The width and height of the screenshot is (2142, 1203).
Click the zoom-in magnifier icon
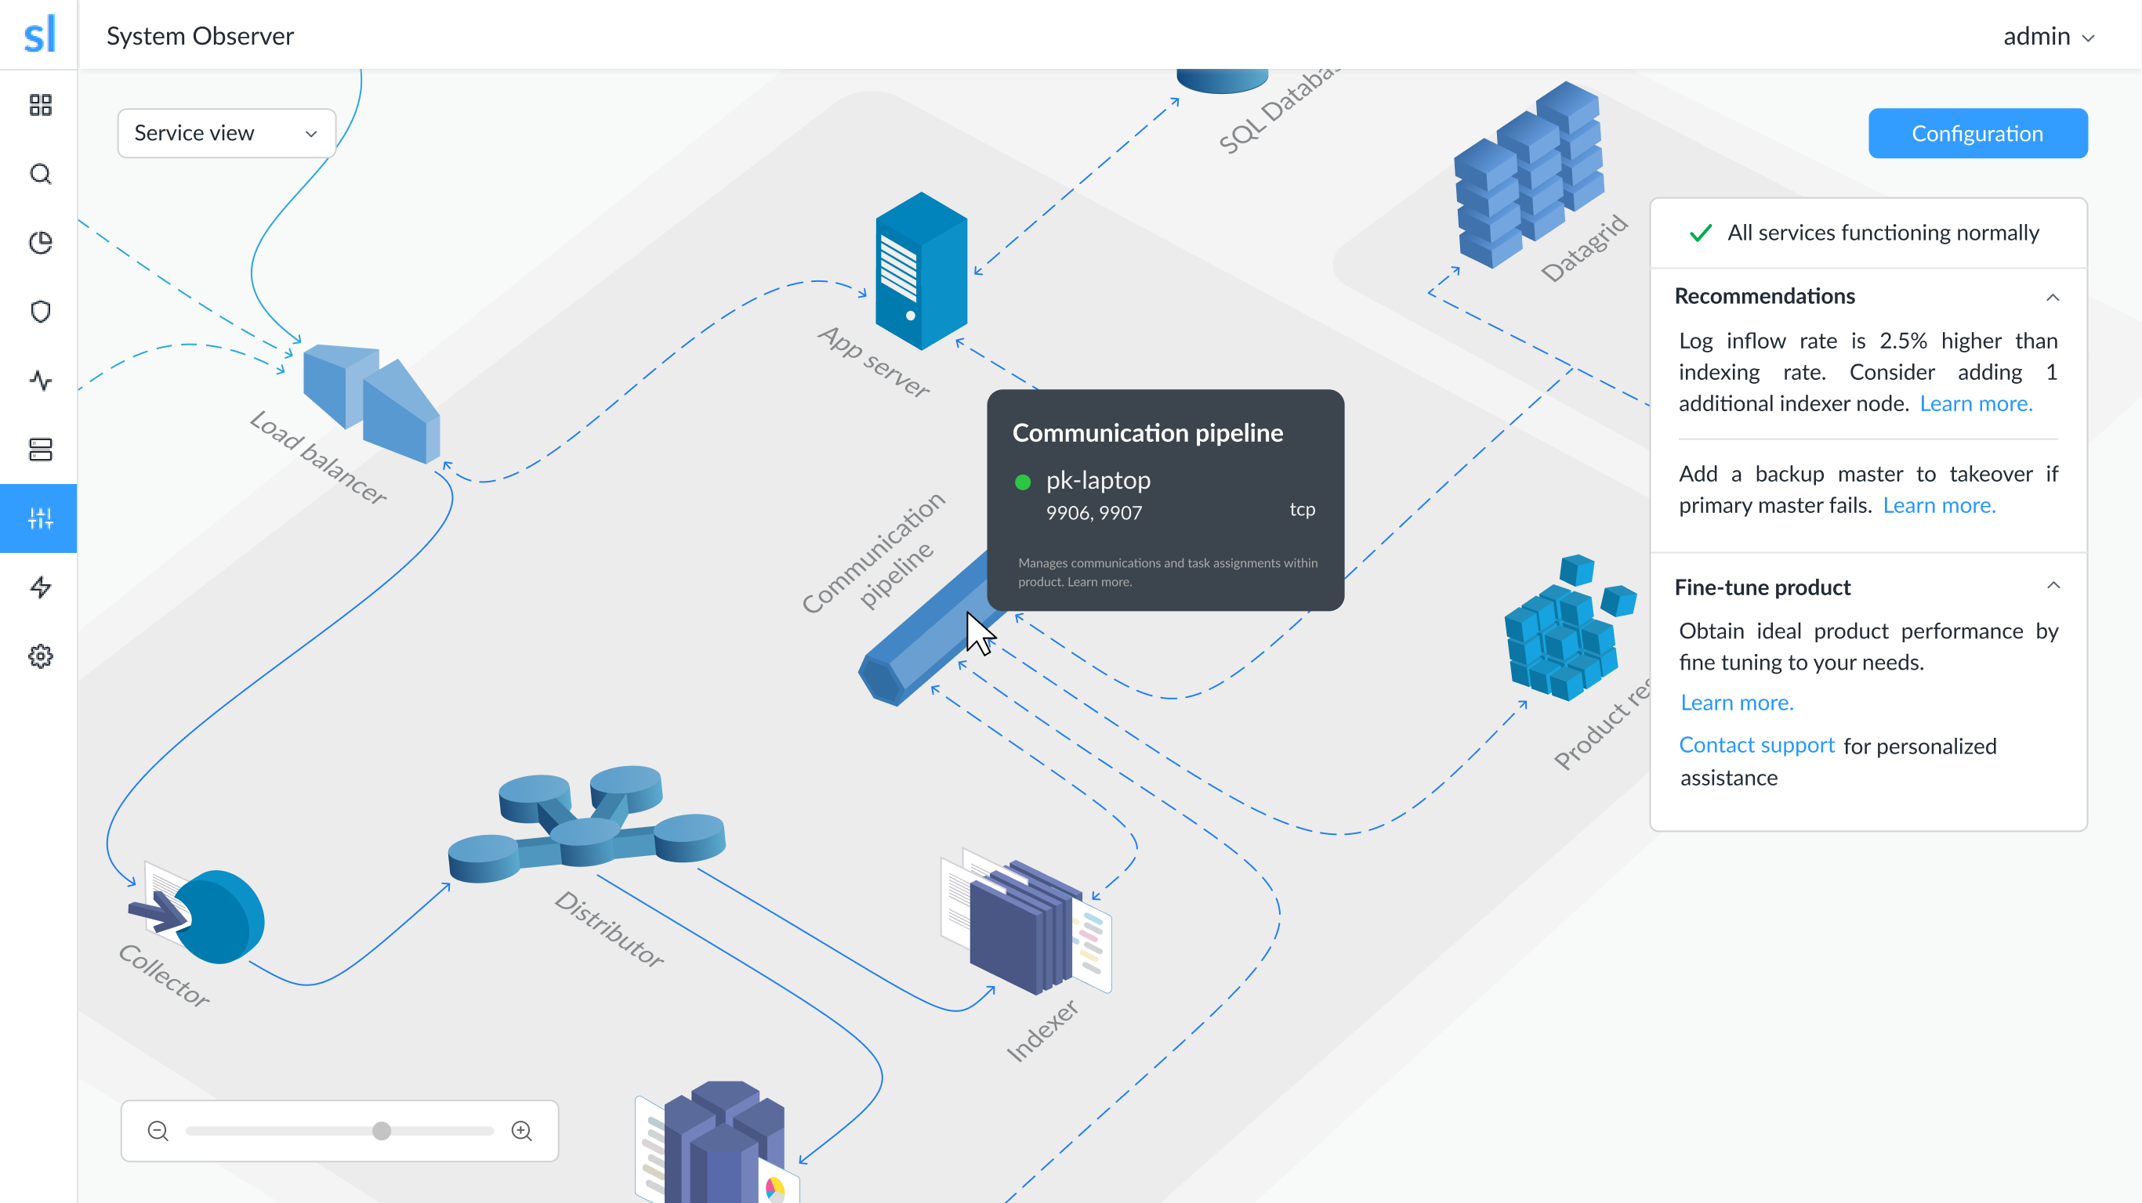click(x=521, y=1130)
